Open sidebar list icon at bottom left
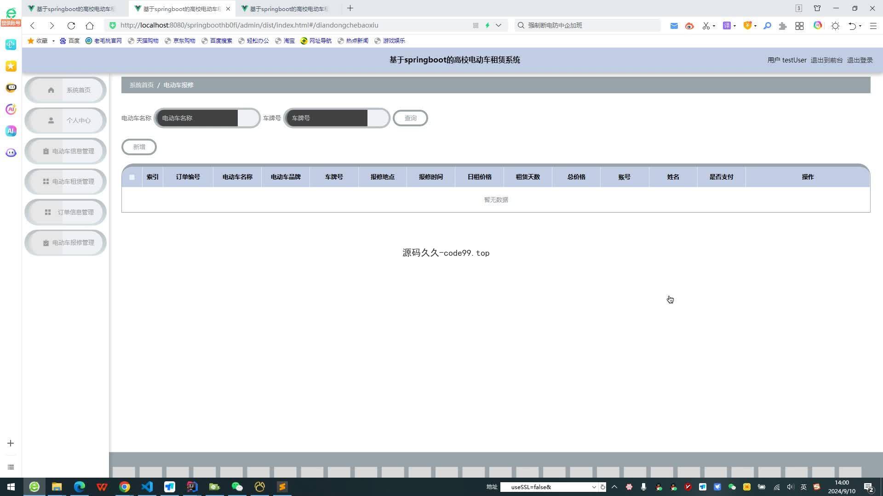This screenshot has width=883, height=496. (x=11, y=467)
